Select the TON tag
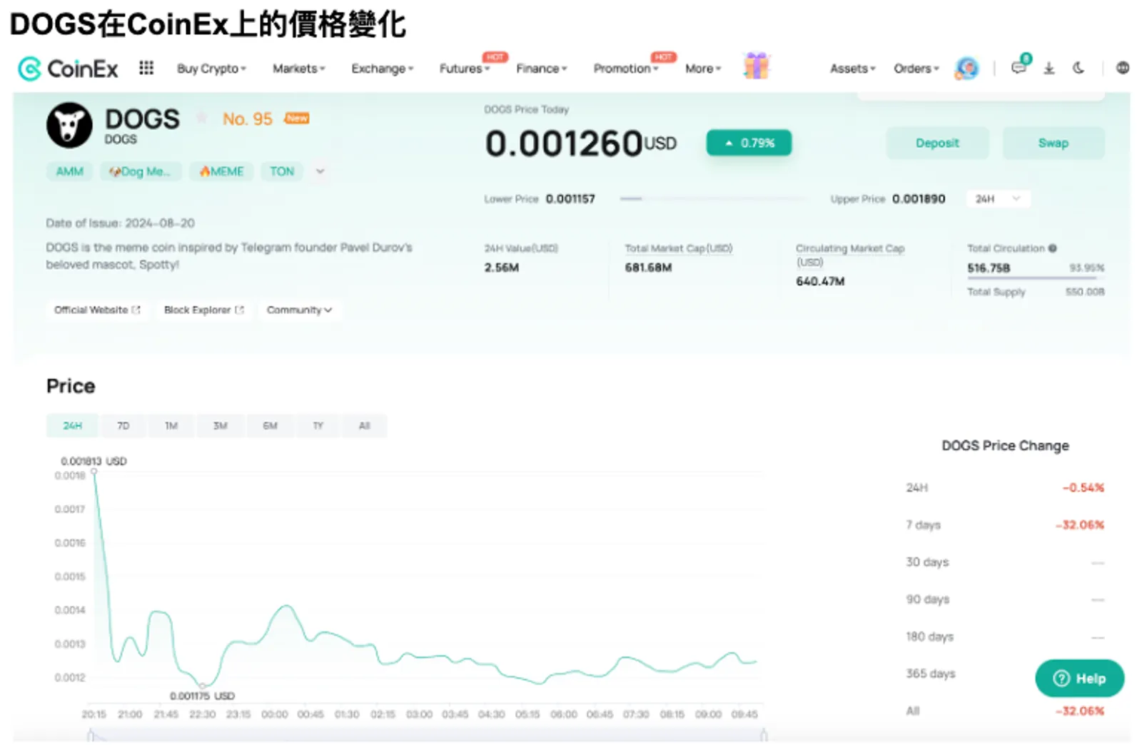Screen dimensions: 1142x745 [282, 171]
